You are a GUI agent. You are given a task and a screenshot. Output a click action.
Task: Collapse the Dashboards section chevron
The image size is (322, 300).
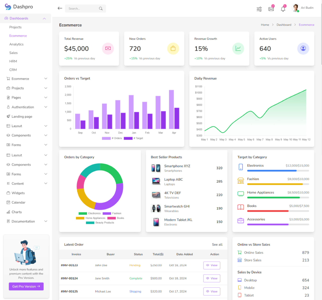(x=44, y=18)
